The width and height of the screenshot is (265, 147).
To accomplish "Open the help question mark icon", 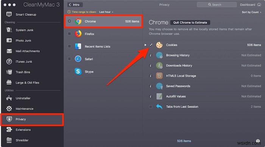I will [258, 141].
